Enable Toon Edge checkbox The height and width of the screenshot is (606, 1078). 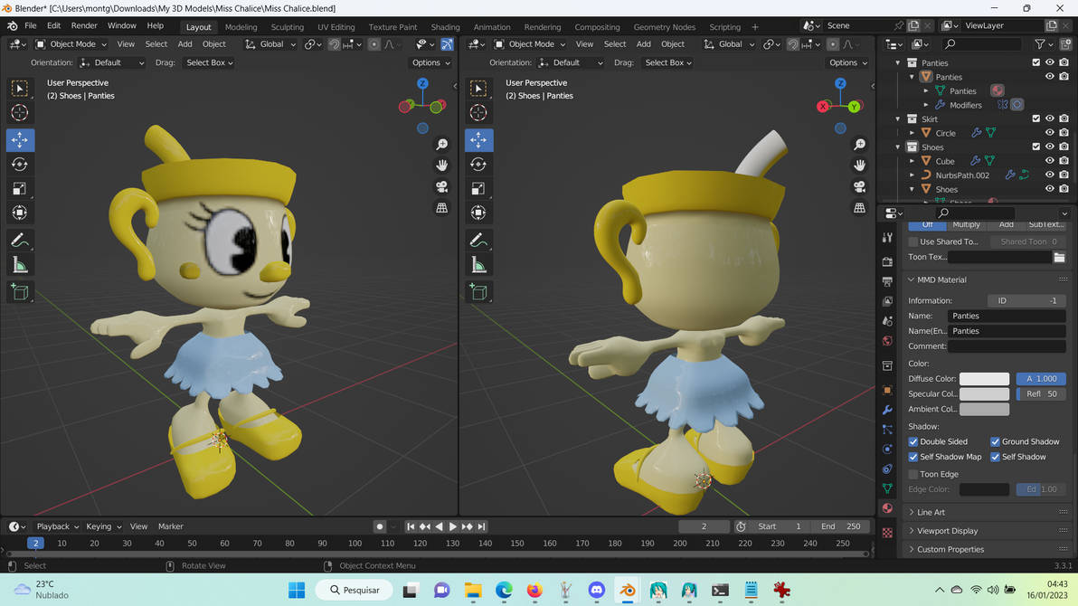click(913, 474)
